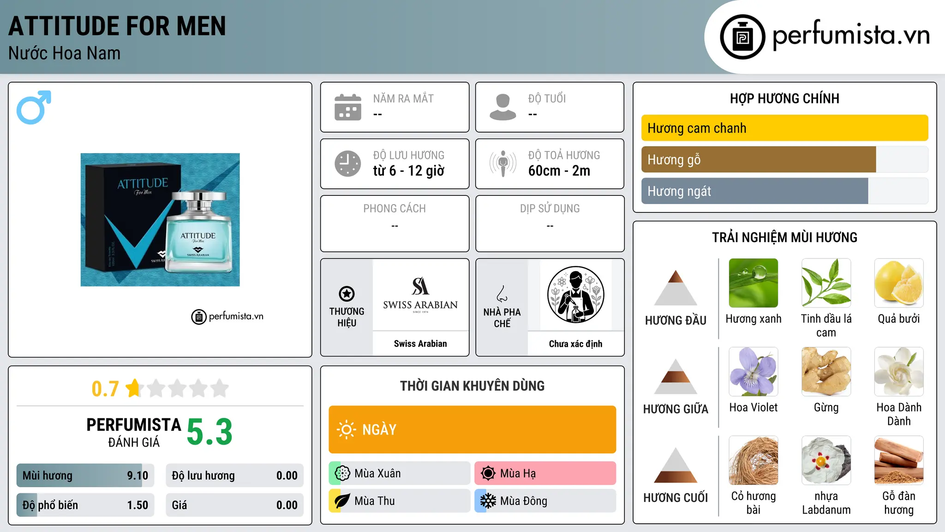
Task: Click the sillage icon beside Độ toả hương
Action: [503, 163]
